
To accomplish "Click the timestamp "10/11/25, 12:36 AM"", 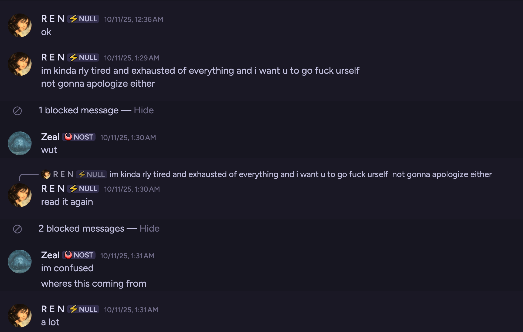I will 134,19.
